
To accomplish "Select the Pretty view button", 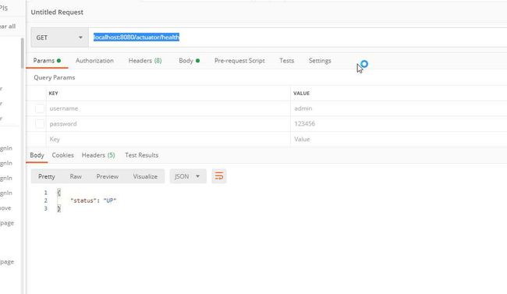I will pos(47,176).
